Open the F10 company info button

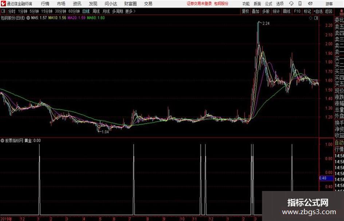[297, 11]
